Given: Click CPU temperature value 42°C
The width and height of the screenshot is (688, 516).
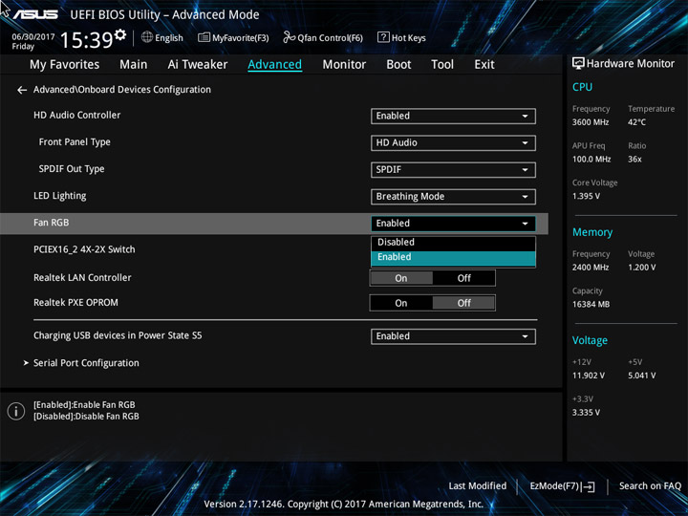Looking at the screenshot, I should [x=636, y=122].
